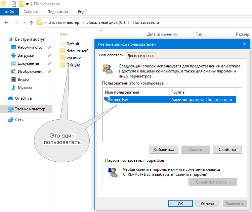Click folder icon in address bar
252x212 pixels.
[39, 22]
